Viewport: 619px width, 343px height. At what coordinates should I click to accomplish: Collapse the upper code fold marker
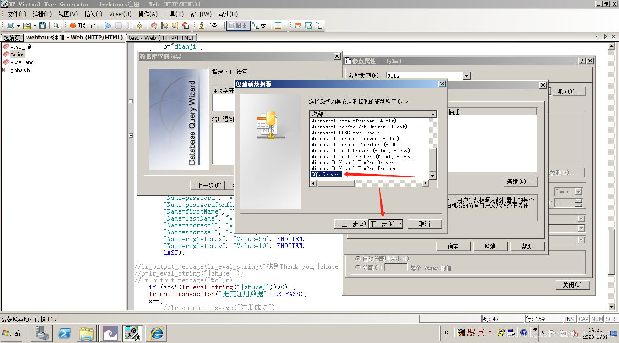(131, 101)
